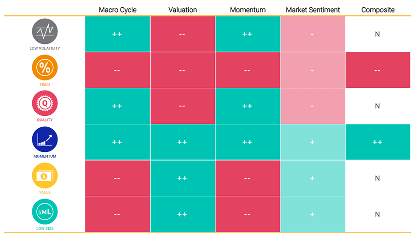
Task: Click the Market Sentiment column header
Action: click(x=313, y=10)
